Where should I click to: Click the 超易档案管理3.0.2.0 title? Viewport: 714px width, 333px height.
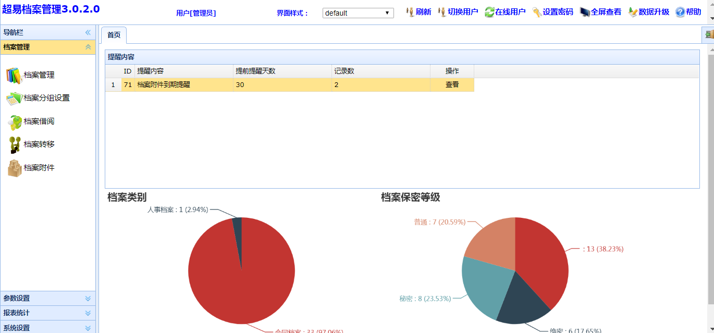coord(51,8)
